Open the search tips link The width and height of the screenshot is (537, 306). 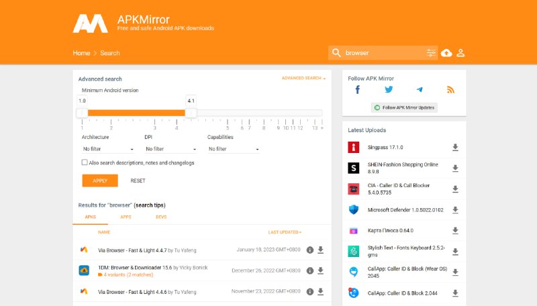(x=150, y=205)
